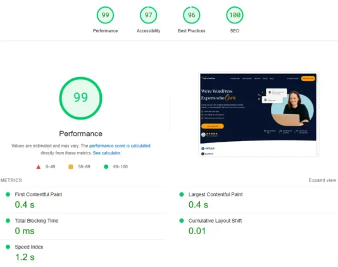Click the large 99 Performance gauge
338x267 pixels.
click(x=80, y=98)
